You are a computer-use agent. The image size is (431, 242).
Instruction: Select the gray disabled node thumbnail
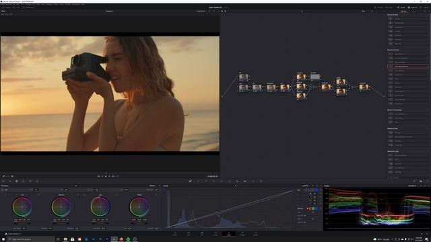point(315,77)
